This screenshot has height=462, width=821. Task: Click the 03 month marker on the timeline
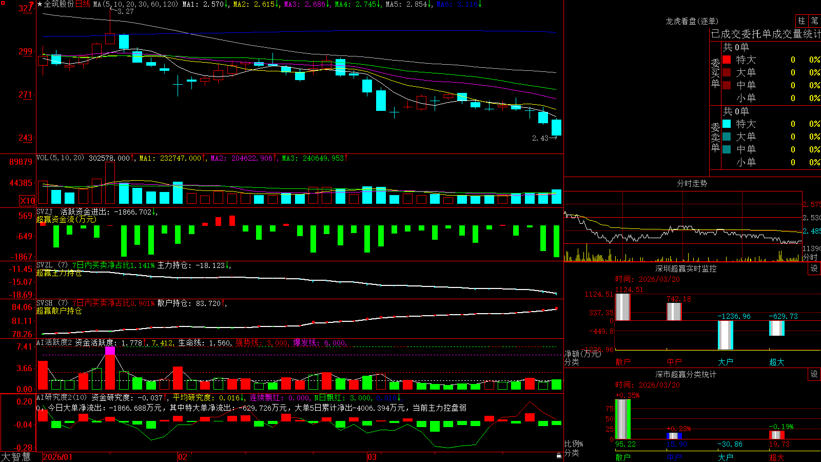click(372, 457)
